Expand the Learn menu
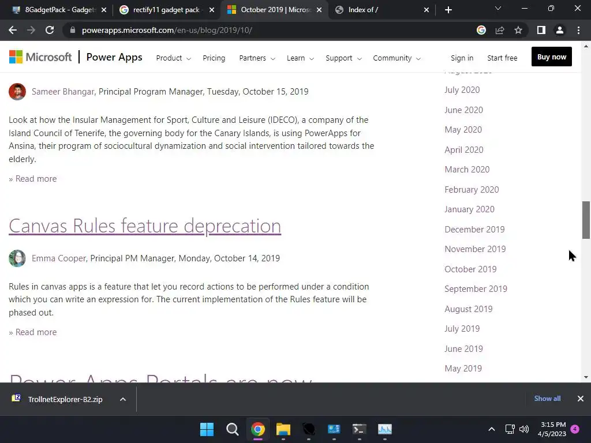This screenshot has width=591, height=443. [x=300, y=58]
